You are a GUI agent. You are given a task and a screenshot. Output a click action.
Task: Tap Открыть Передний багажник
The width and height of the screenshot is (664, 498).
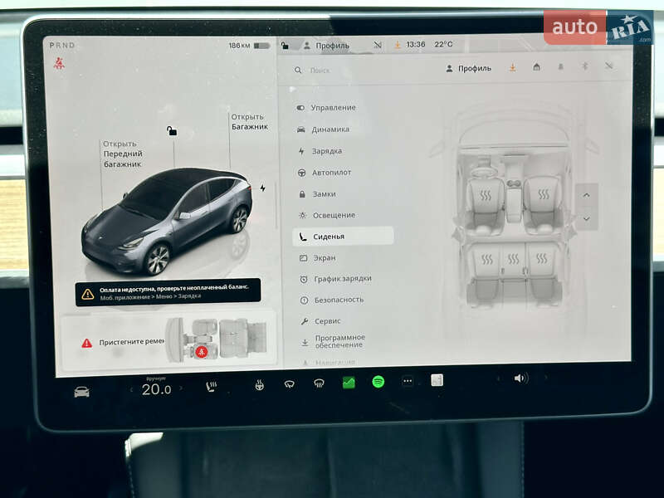[122, 154]
